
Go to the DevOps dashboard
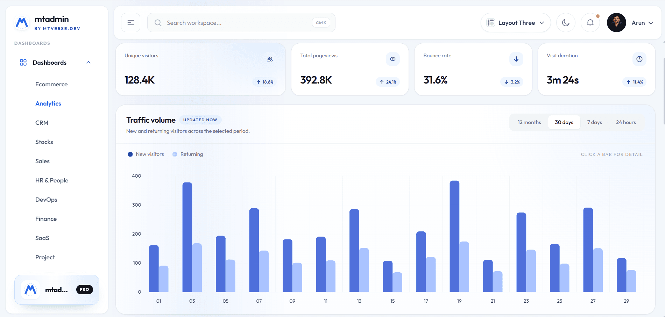[46, 200]
